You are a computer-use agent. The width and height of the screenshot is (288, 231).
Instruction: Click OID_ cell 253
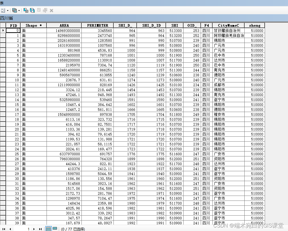click(x=192, y=30)
